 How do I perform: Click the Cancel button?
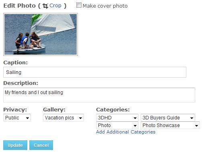[x=41, y=145]
